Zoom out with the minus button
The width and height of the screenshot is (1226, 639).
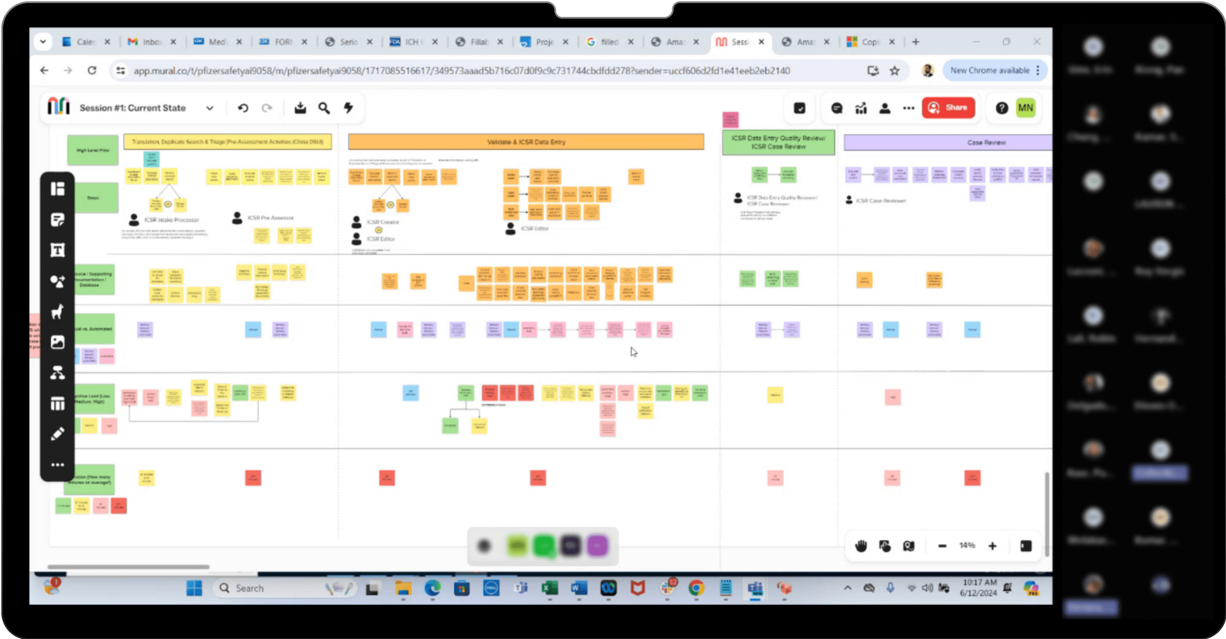point(942,546)
